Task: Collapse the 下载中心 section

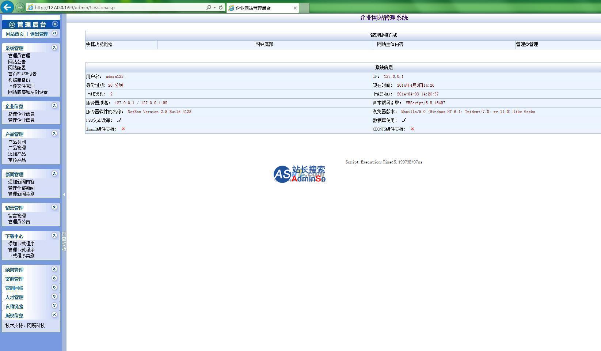Action: click(x=54, y=235)
